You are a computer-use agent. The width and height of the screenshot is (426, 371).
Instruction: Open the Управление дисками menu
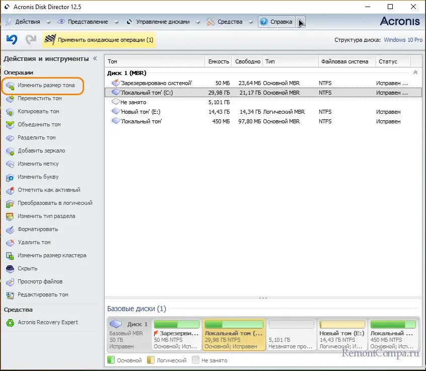point(163,22)
